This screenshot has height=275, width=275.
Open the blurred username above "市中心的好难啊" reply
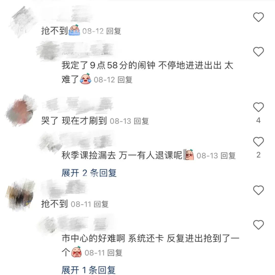[76, 224]
